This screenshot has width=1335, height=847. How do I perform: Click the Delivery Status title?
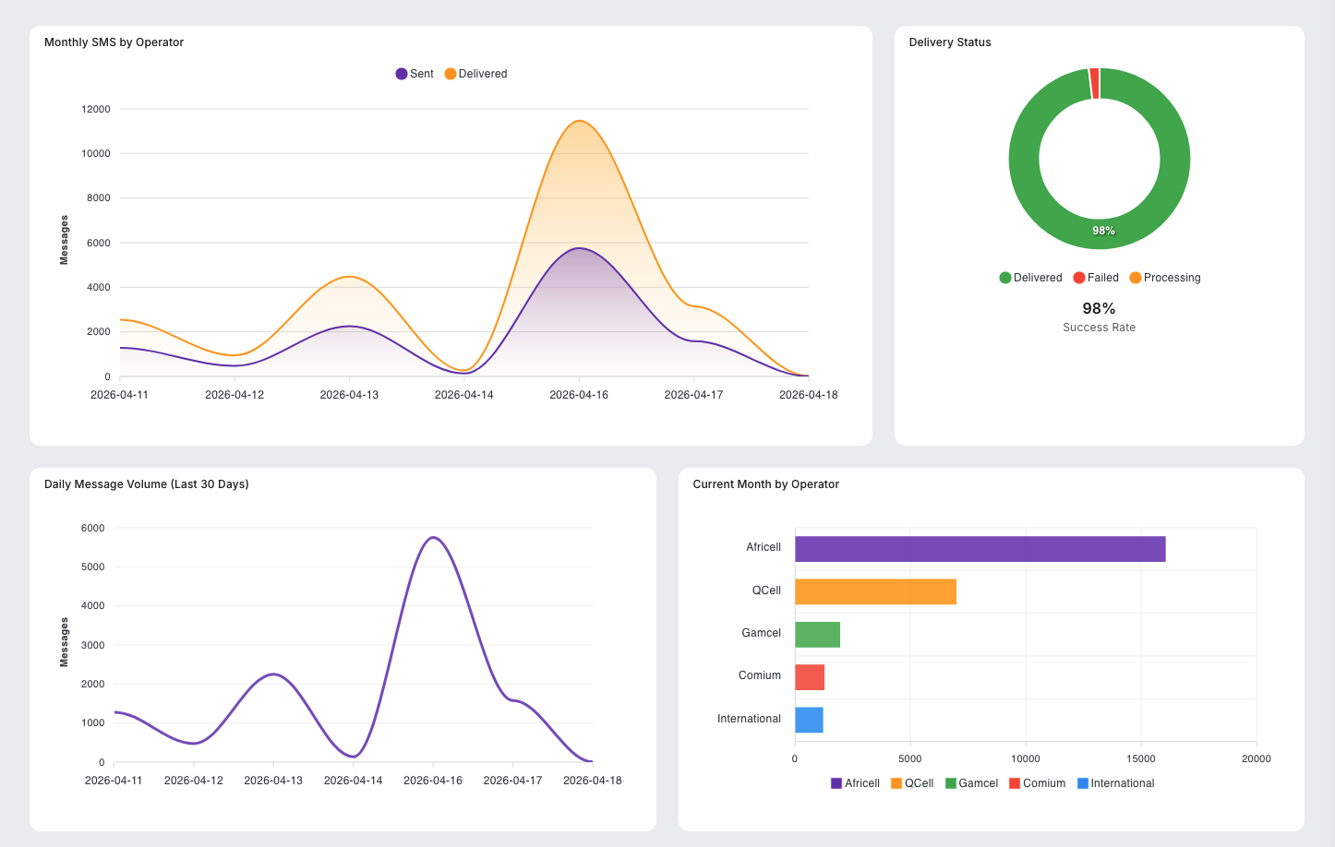950,42
